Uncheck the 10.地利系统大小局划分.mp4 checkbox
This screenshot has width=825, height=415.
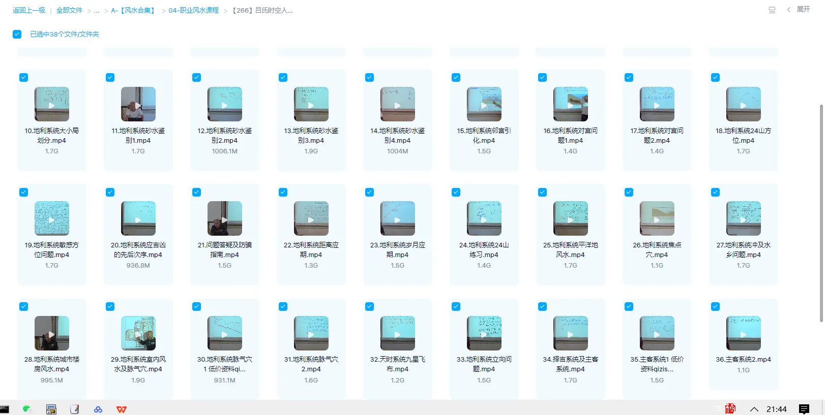click(24, 78)
